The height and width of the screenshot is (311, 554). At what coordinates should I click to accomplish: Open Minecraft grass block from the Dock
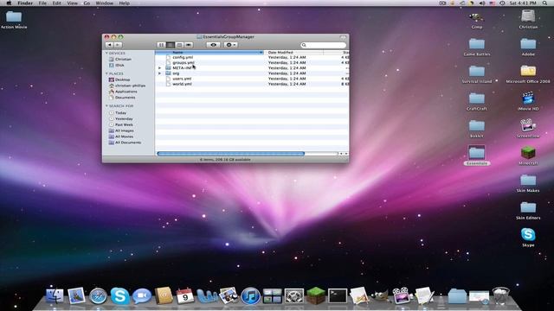tap(316, 295)
